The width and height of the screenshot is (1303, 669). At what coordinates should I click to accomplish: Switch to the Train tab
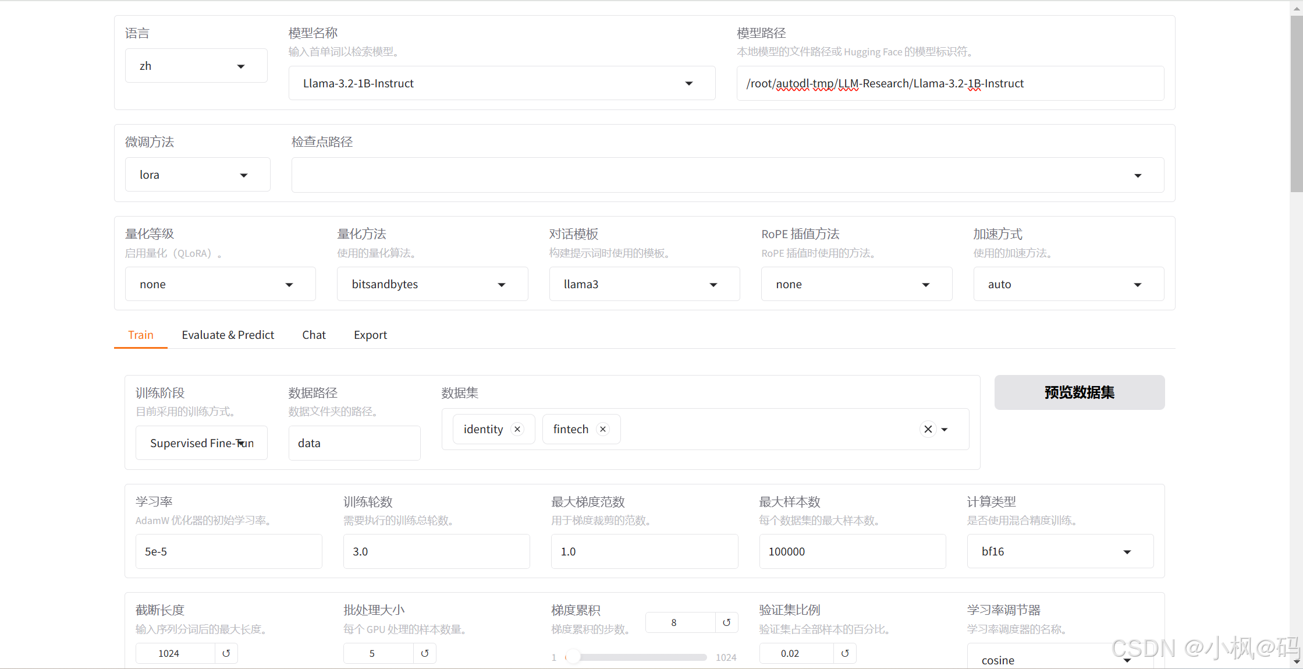click(141, 335)
